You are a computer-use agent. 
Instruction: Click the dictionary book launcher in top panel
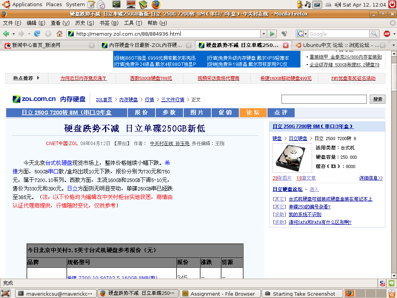(x=143, y=4)
